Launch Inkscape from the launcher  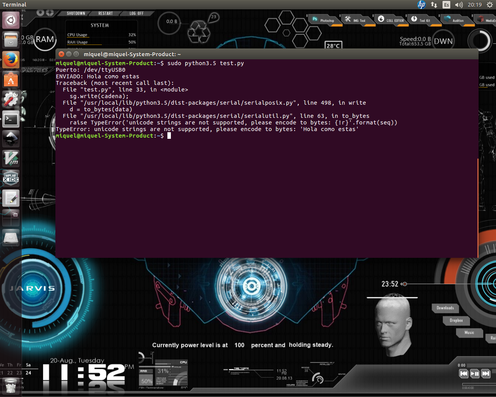(11, 139)
